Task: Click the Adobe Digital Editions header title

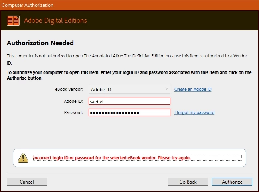Action: [55, 21]
